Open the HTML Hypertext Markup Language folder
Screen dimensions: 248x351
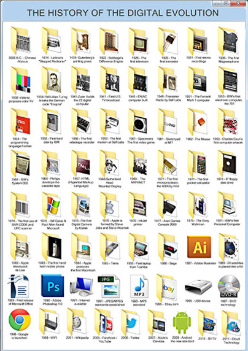point(81,163)
